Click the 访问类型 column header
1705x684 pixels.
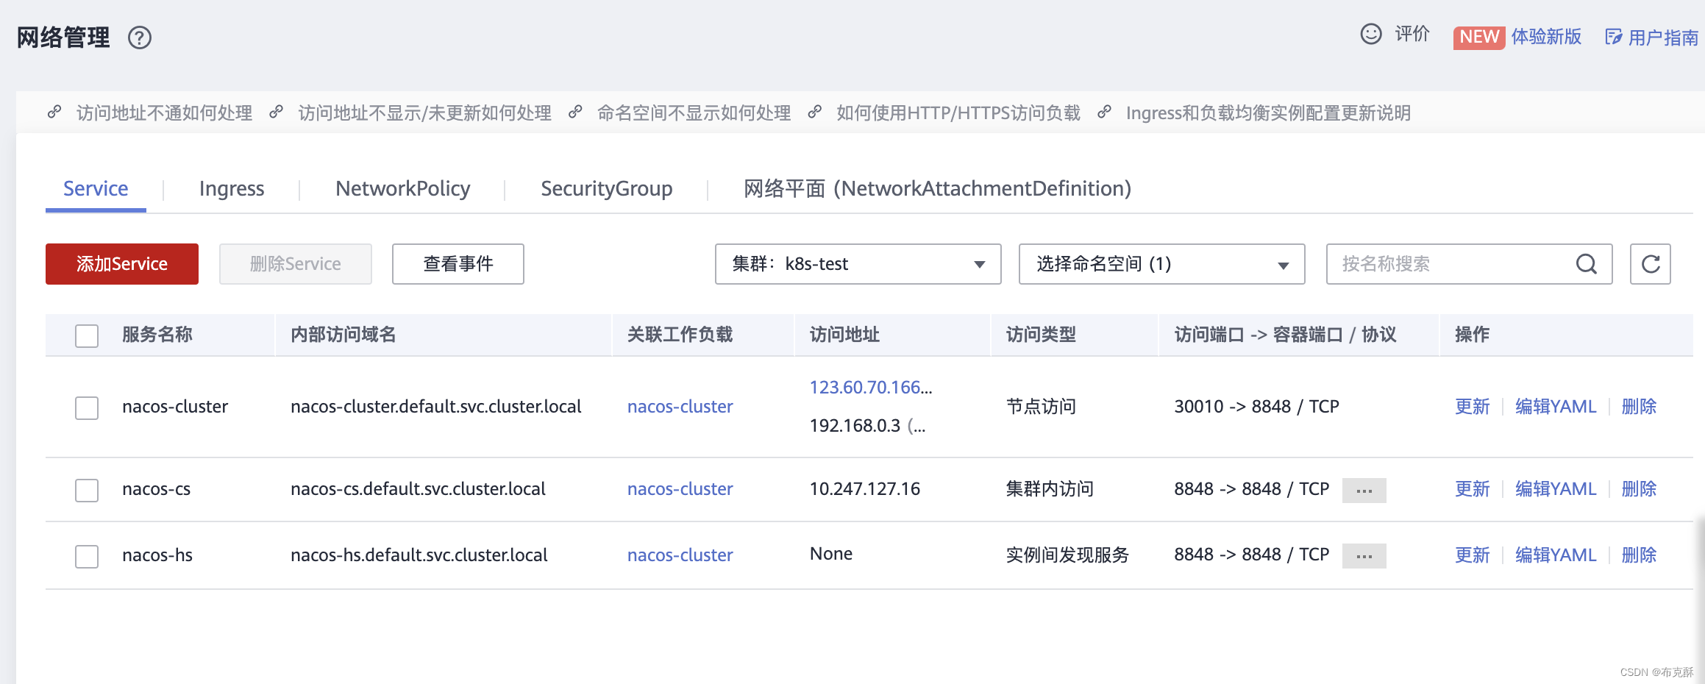point(1041,335)
